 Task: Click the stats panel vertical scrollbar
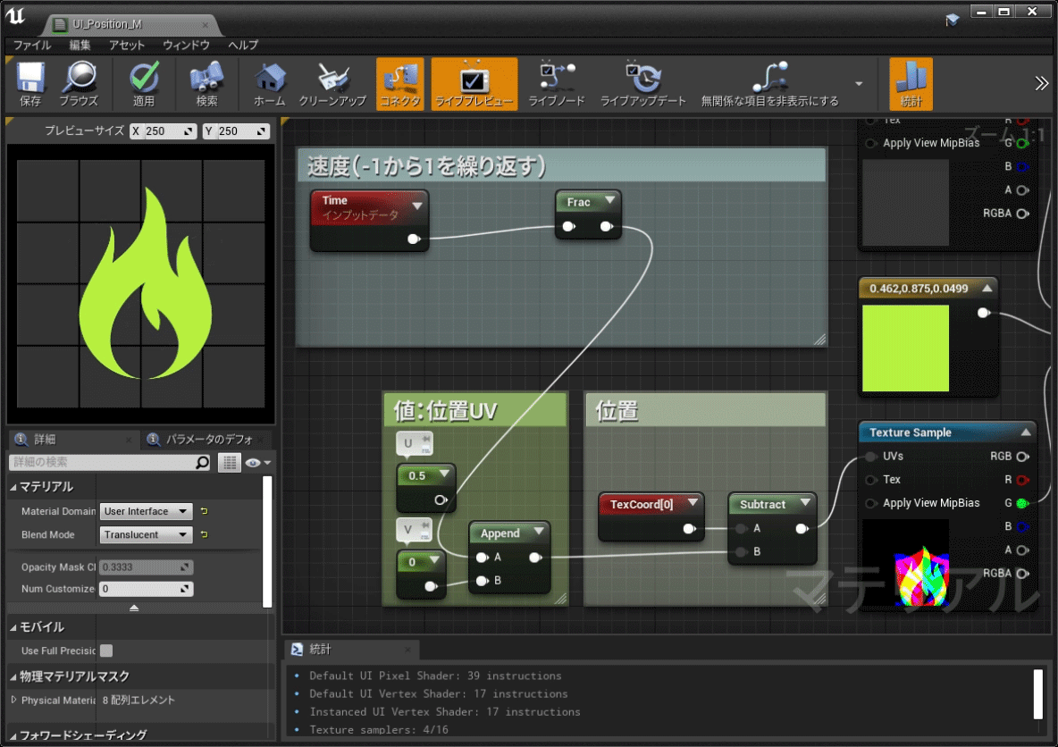pyautogui.click(x=1037, y=693)
